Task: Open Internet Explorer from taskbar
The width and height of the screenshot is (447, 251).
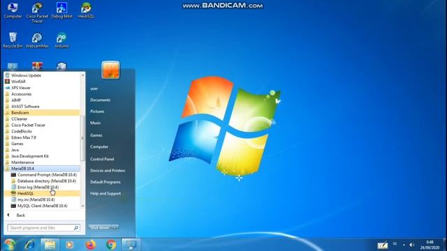Action: click(29, 245)
